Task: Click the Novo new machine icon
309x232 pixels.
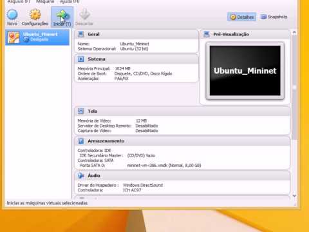Action: coord(12,15)
